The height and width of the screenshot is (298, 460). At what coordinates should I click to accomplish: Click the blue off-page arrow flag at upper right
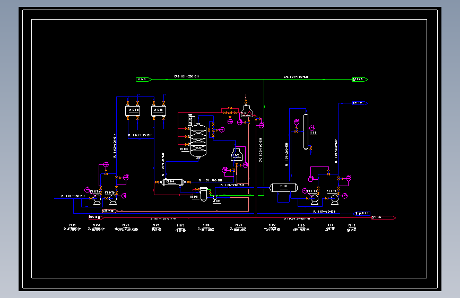coord(360,103)
